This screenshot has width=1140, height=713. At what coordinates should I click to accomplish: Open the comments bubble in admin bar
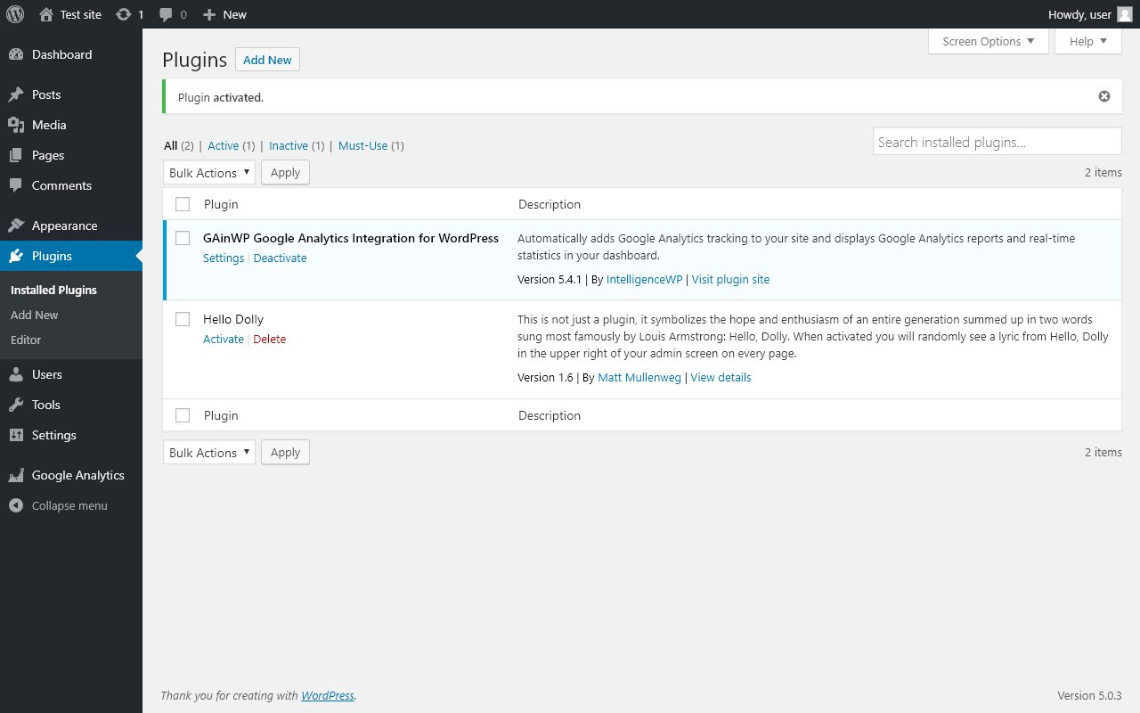[166, 15]
